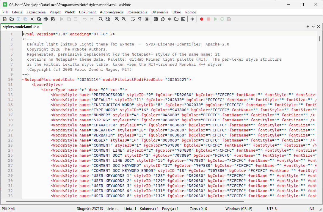Viewport: 323px width, 212px height.
Task: Click UTF-8 encoding selector in status bar
Action: pos(272,209)
